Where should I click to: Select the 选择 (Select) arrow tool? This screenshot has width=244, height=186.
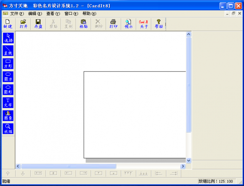(x=8, y=38)
